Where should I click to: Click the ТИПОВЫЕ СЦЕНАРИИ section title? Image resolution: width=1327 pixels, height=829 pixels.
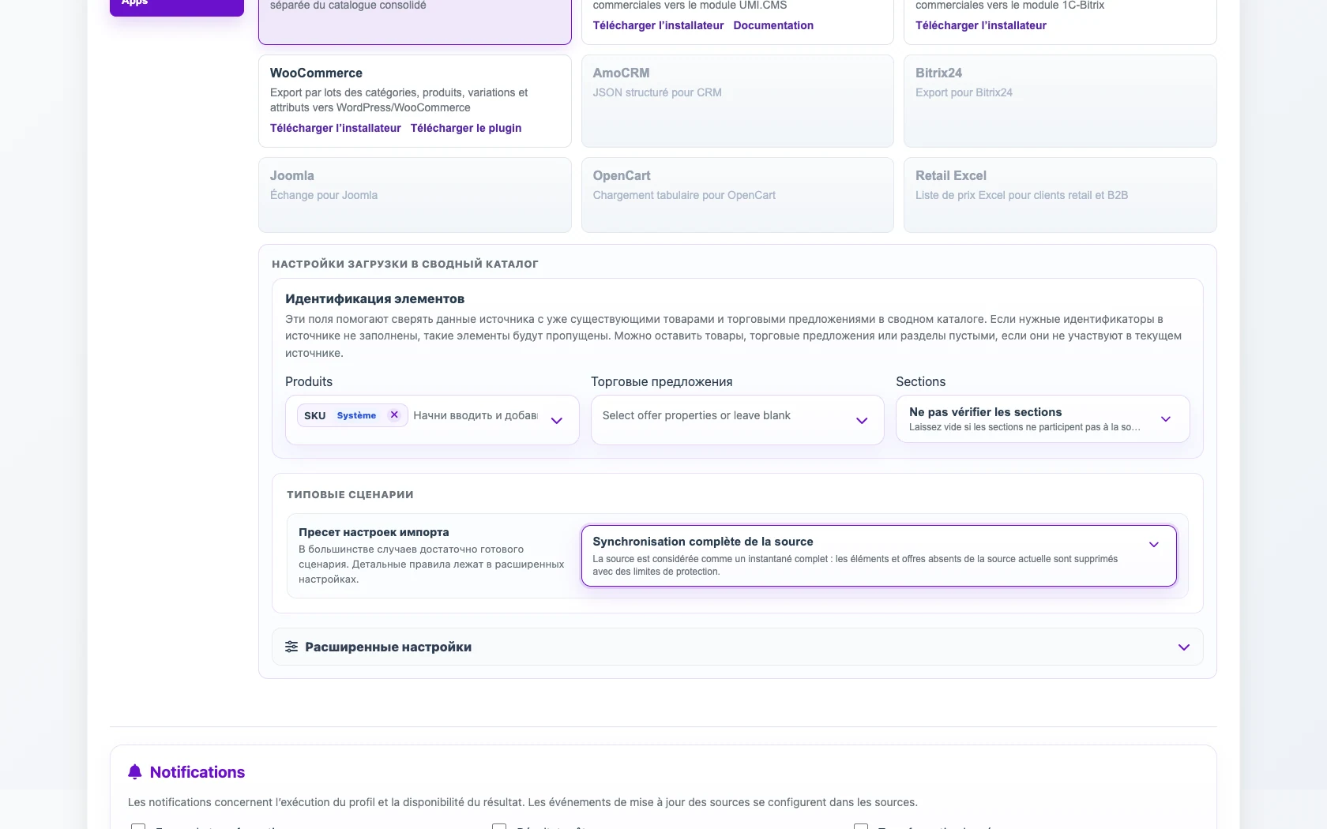click(x=350, y=495)
